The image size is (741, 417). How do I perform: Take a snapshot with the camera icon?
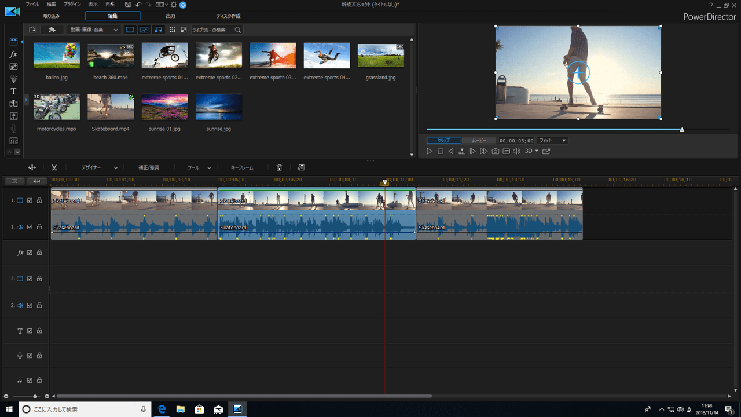click(496, 151)
